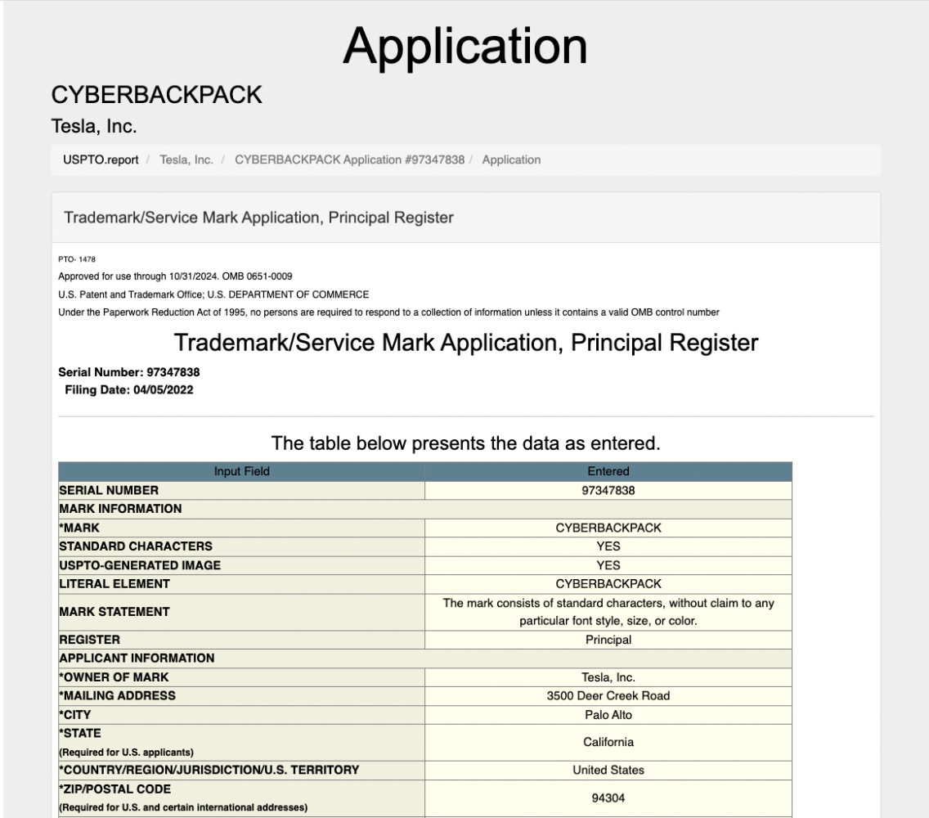929x818 pixels.
Task: Open CYBERBACKPACK Application #97347838 breadcrumb link
Action: (349, 160)
